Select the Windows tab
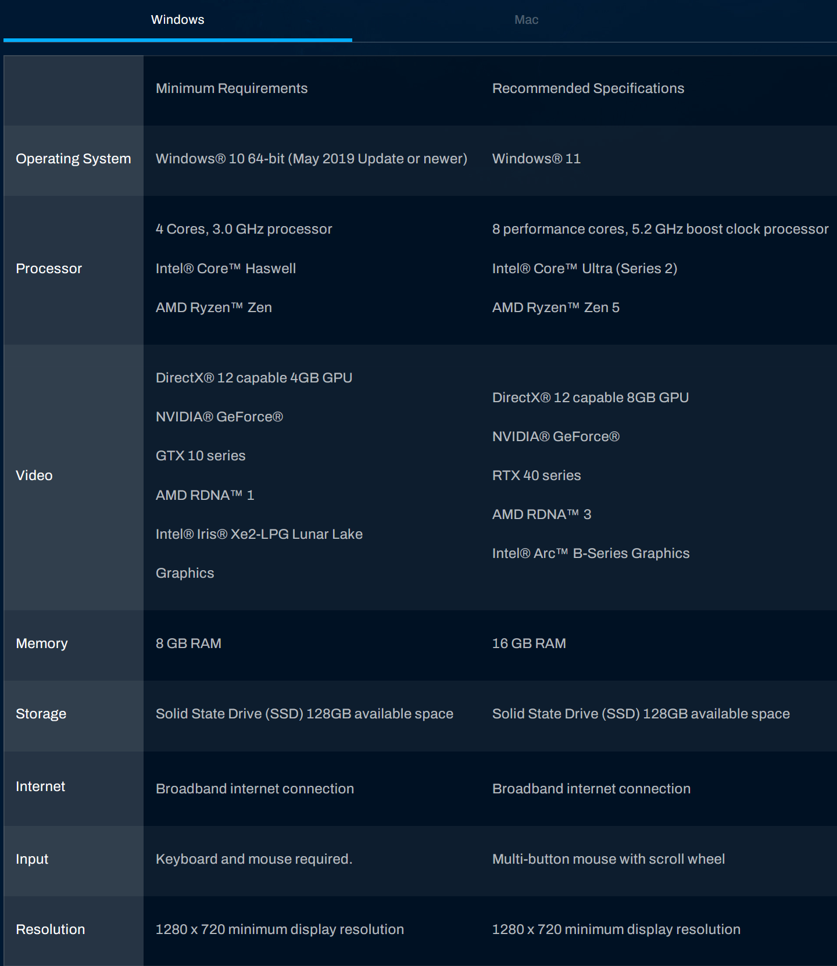This screenshot has width=837, height=966. tap(177, 20)
